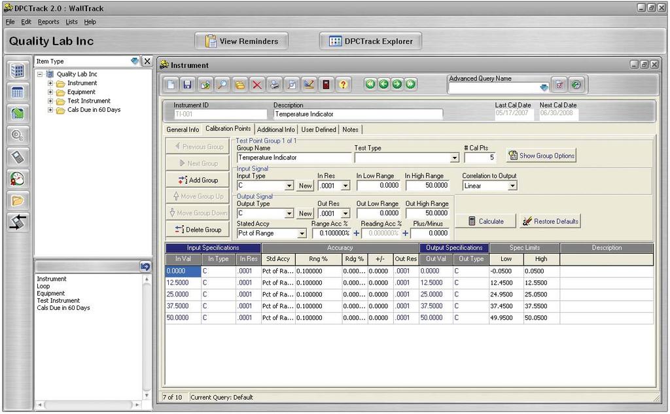Open the Advanced Query Name dropdown

(x=544, y=88)
